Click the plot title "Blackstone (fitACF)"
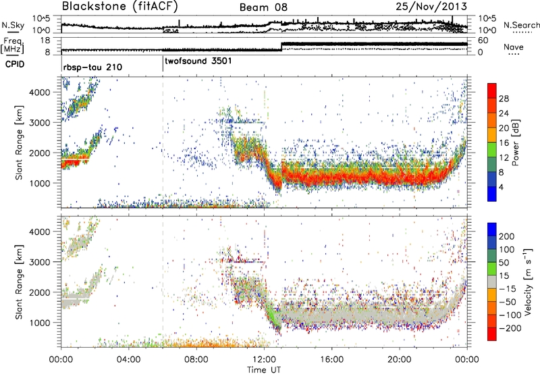 tap(120, 7)
